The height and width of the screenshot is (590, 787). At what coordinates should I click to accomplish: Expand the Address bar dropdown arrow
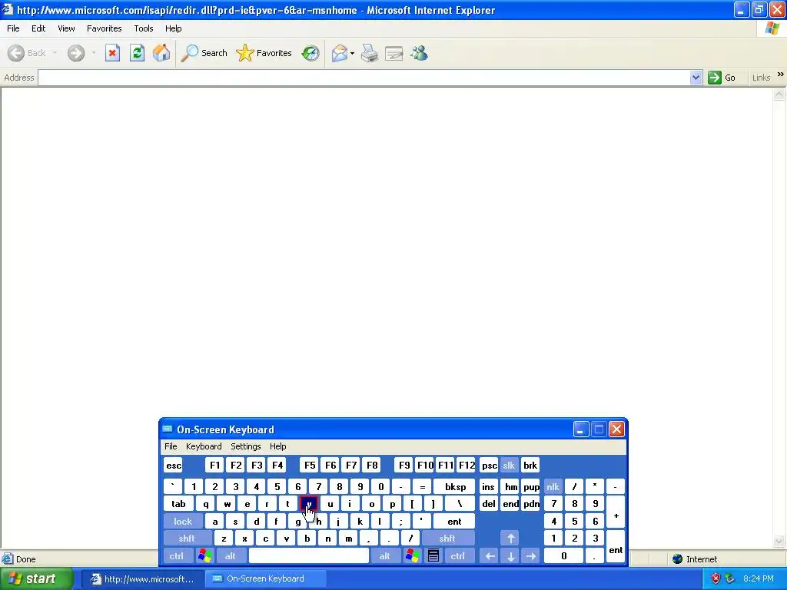(696, 78)
